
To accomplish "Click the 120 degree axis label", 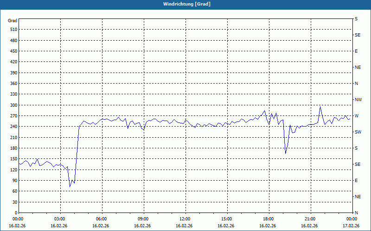I will coord(14,170).
